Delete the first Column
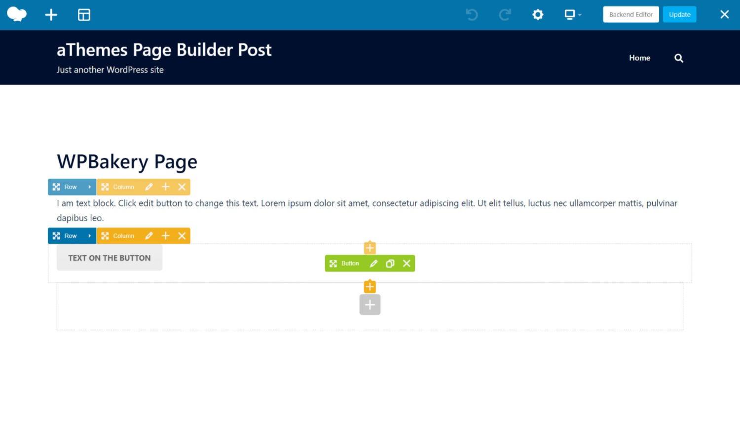 click(x=182, y=187)
